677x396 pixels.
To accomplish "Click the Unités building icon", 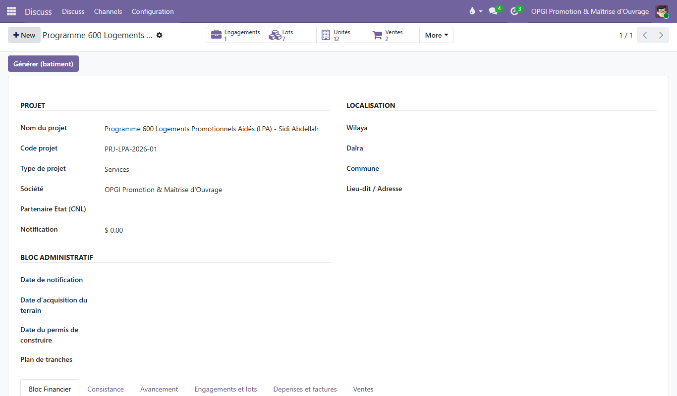I will (326, 35).
